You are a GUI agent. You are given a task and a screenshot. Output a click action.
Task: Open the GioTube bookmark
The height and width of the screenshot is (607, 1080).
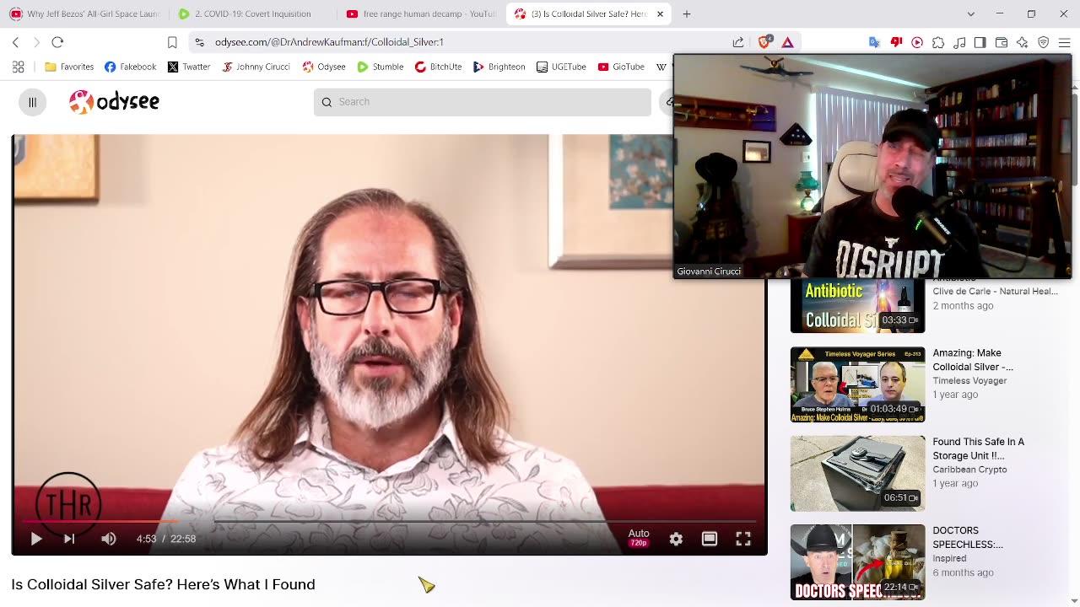tap(621, 67)
